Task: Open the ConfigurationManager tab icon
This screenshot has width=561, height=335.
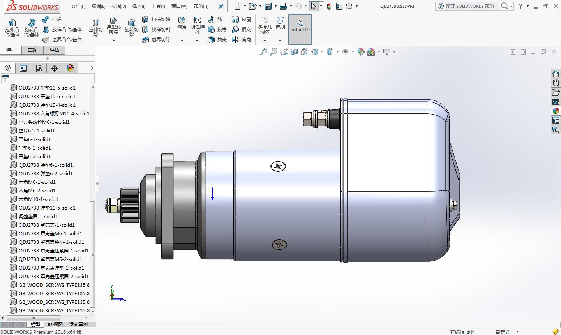Action: click(x=39, y=68)
